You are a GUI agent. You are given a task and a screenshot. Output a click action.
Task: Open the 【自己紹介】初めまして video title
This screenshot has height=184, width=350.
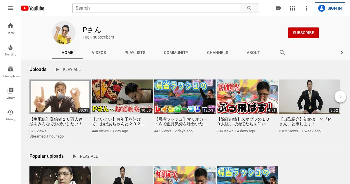click(x=305, y=121)
